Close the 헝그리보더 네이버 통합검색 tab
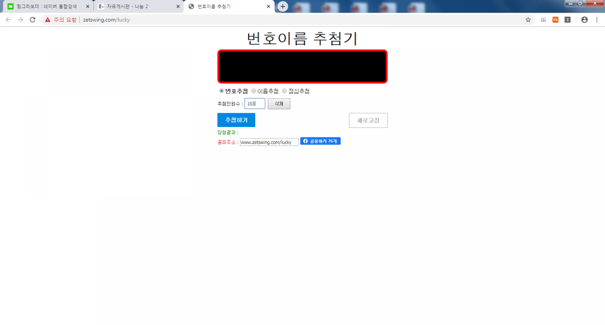Image resolution: width=605 pixels, height=325 pixels. pos(88,7)
